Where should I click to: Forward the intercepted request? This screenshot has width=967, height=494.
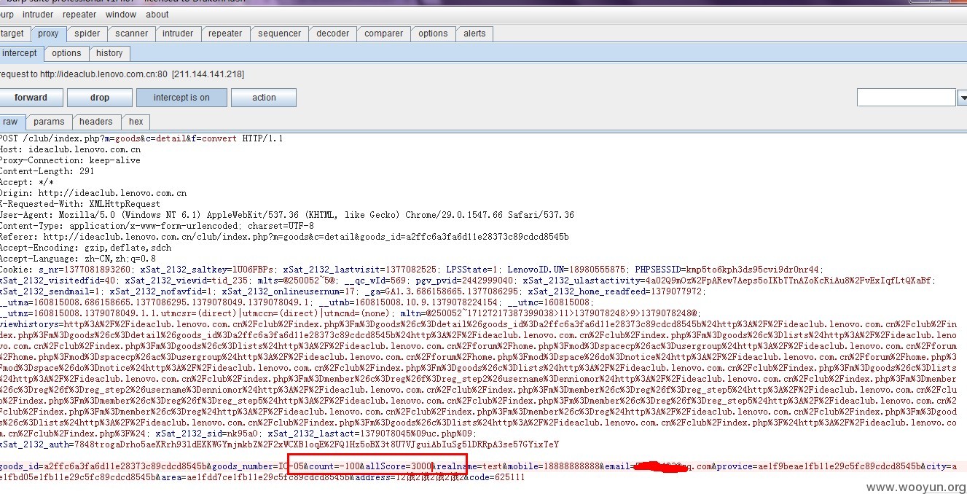(31, 98)
